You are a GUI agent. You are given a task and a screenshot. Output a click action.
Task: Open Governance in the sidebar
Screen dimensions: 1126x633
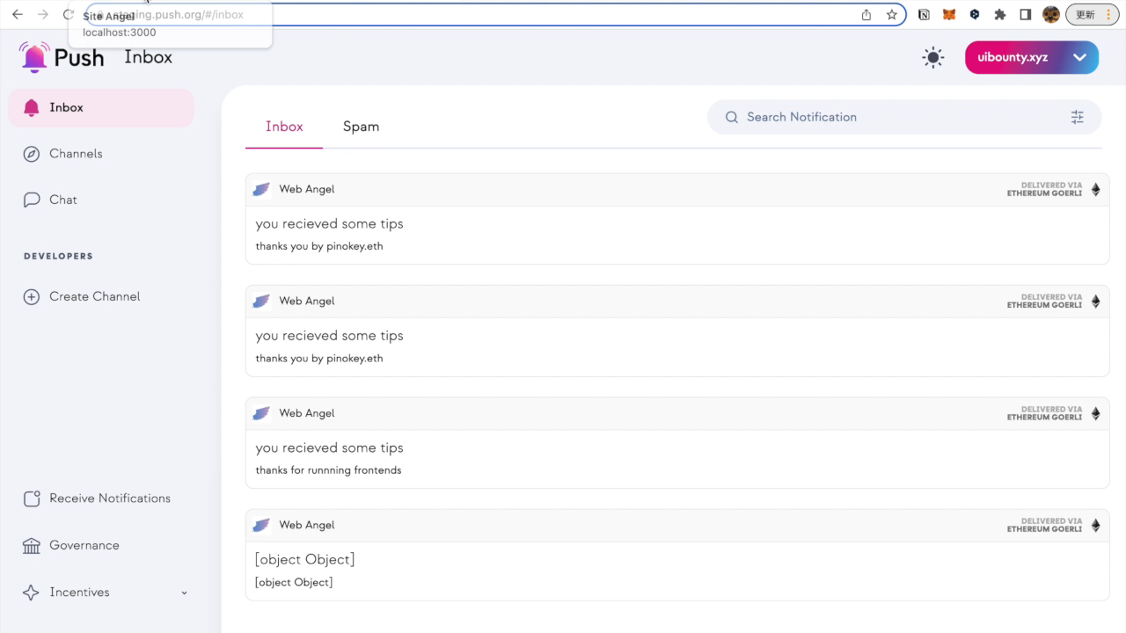click(x=101, y=545)
